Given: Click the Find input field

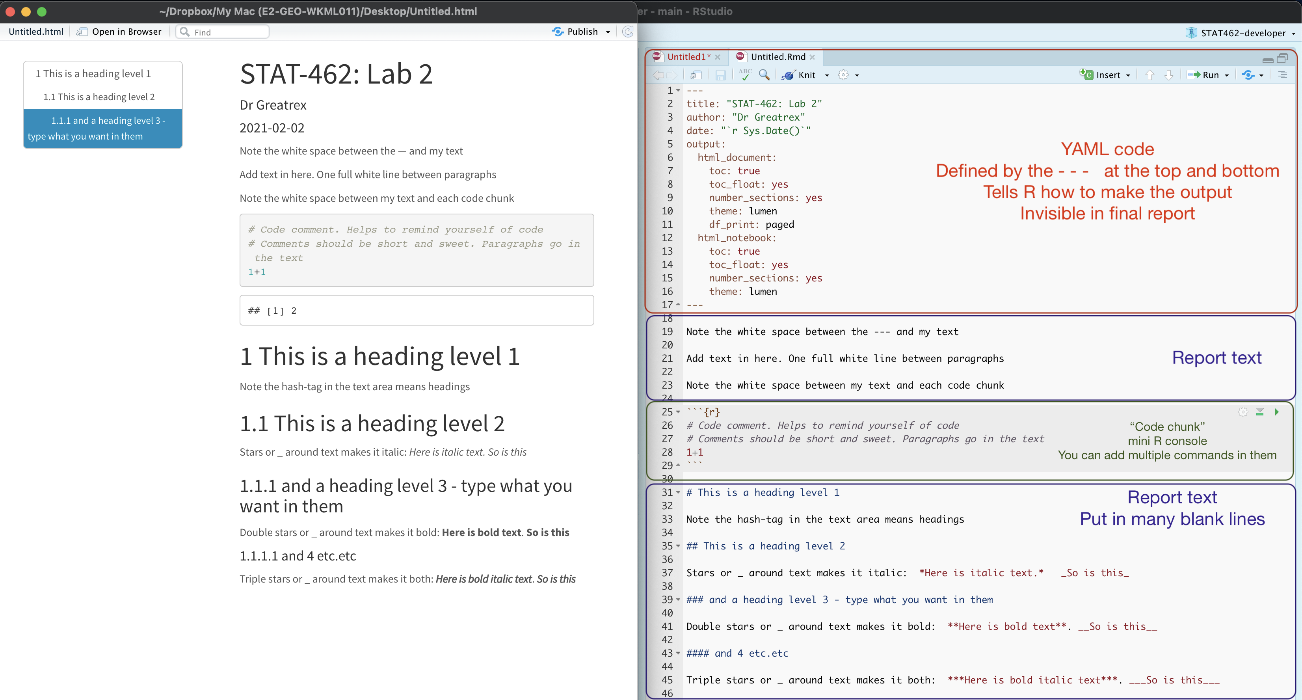Looking at the screenshot, I should (227, 32).
